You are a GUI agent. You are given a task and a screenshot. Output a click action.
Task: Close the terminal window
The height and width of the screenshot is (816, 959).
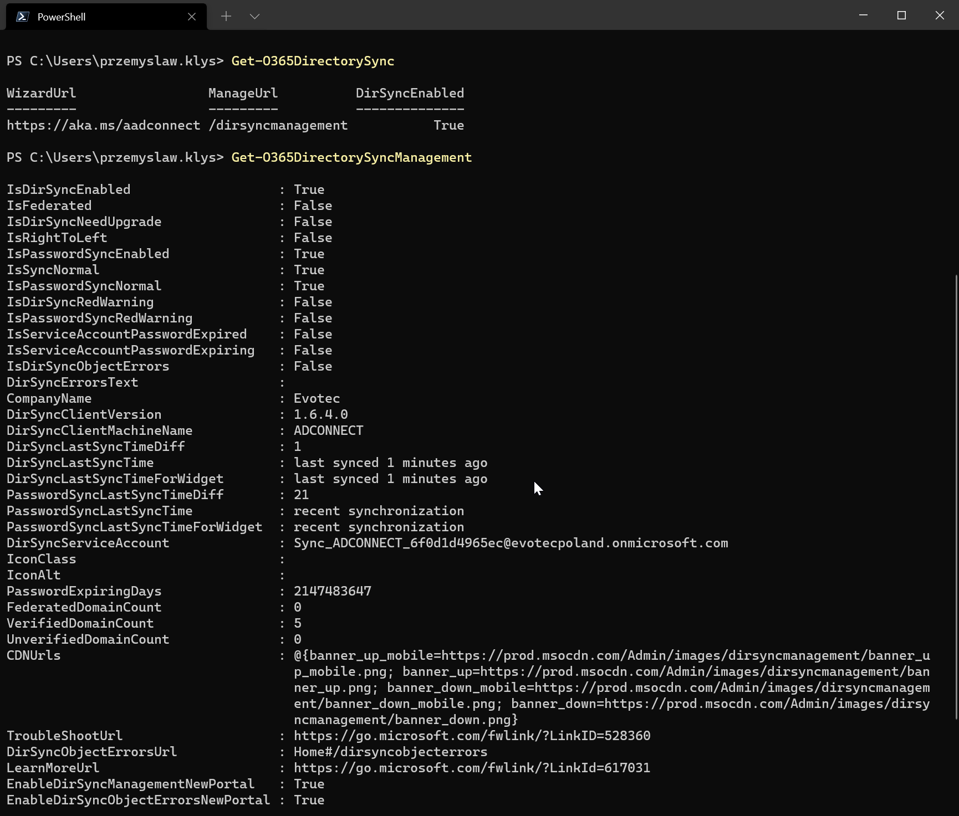pyautogui.click(x=940, y=16)
